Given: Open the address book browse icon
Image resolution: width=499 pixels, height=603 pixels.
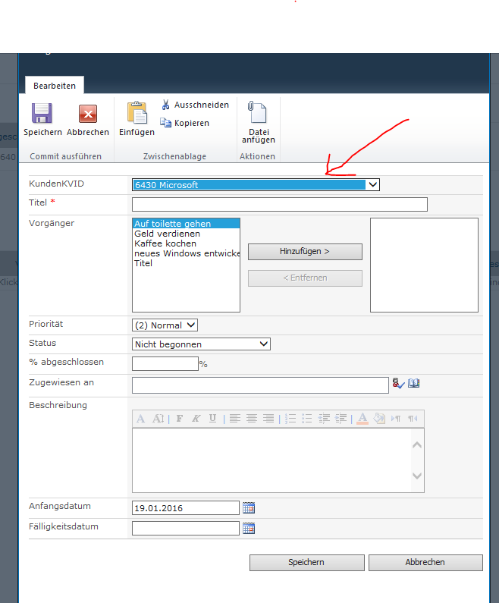Looking at the screenshot, I should click(x=413, y=383).
